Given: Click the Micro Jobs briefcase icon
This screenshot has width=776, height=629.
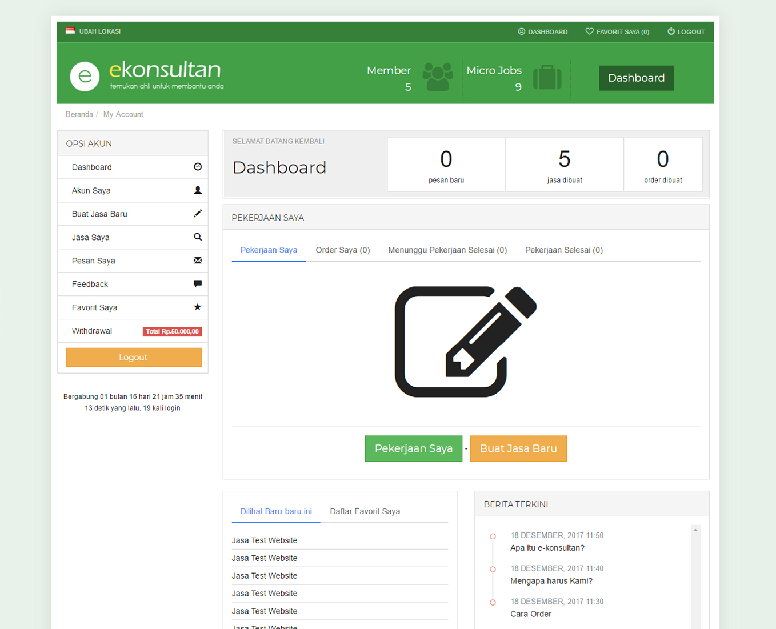Looking at the screenshot, I should pyautogui.click(x=547, y=78).
